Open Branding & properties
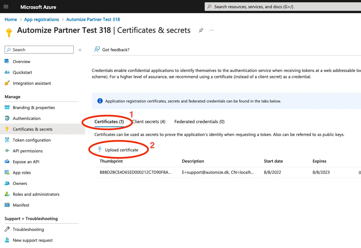 pos(33,107)
